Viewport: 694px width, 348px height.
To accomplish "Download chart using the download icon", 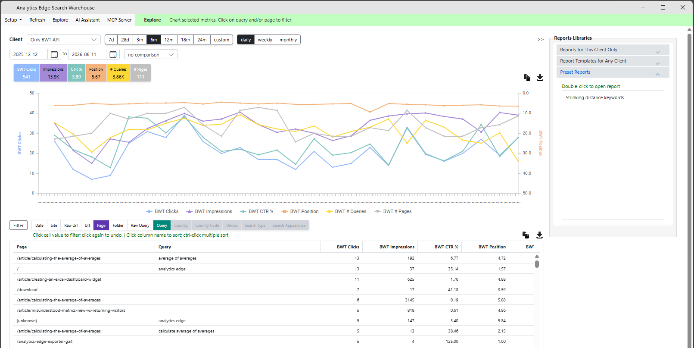I will pos(540,78).
